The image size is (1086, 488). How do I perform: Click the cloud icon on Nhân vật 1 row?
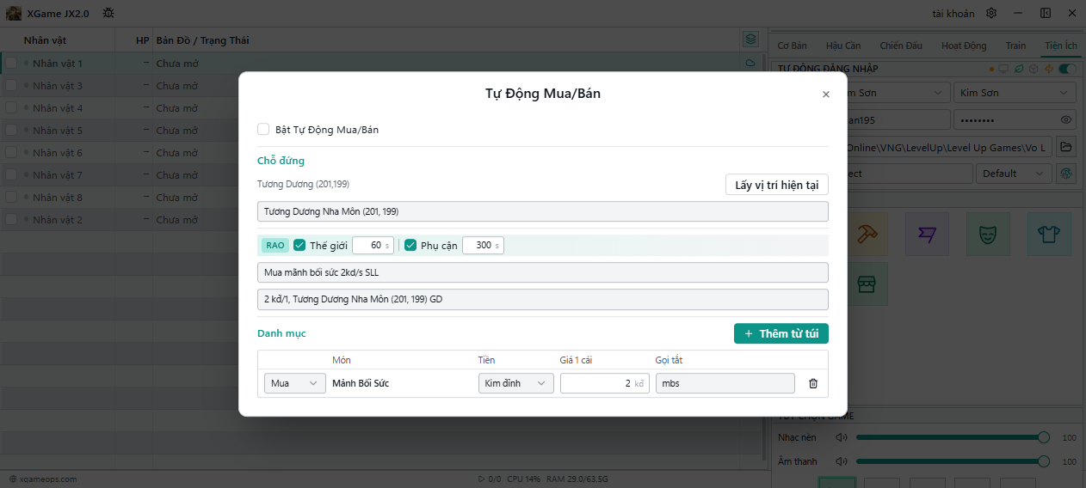[750, 64]
